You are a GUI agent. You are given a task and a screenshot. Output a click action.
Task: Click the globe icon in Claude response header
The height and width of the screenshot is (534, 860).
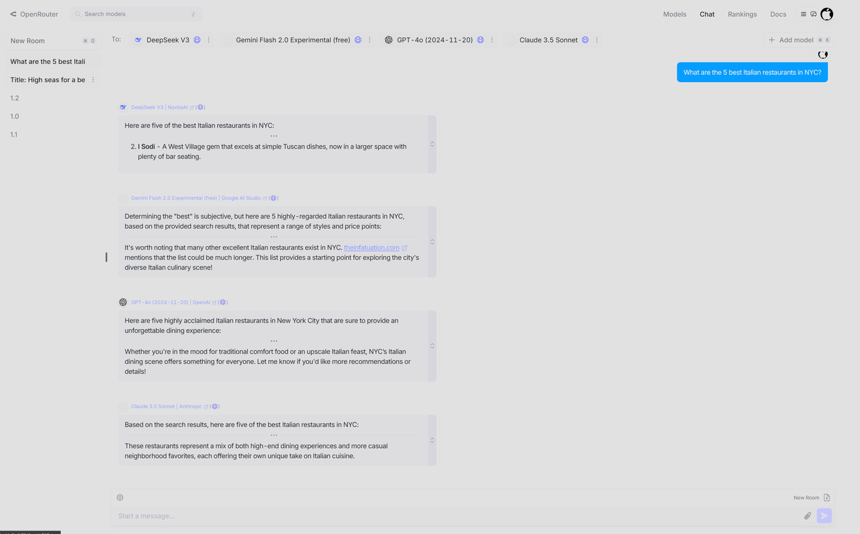(x=215, y=407)
